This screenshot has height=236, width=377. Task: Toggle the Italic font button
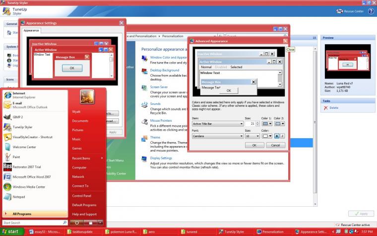coord(282,136)
